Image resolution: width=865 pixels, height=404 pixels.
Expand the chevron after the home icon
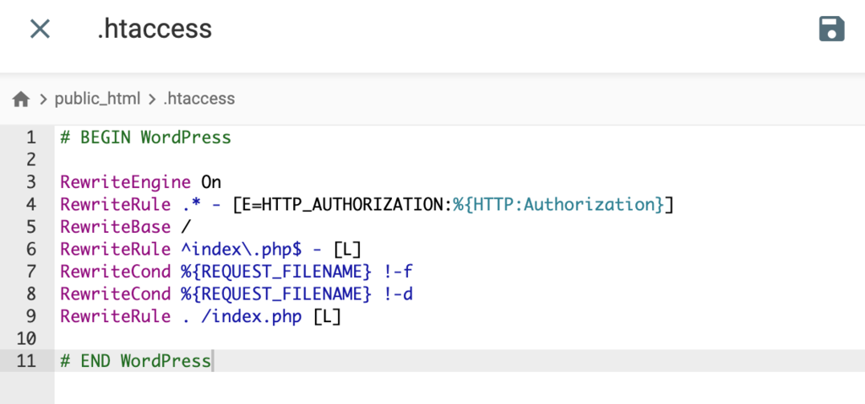coord(43,100)
